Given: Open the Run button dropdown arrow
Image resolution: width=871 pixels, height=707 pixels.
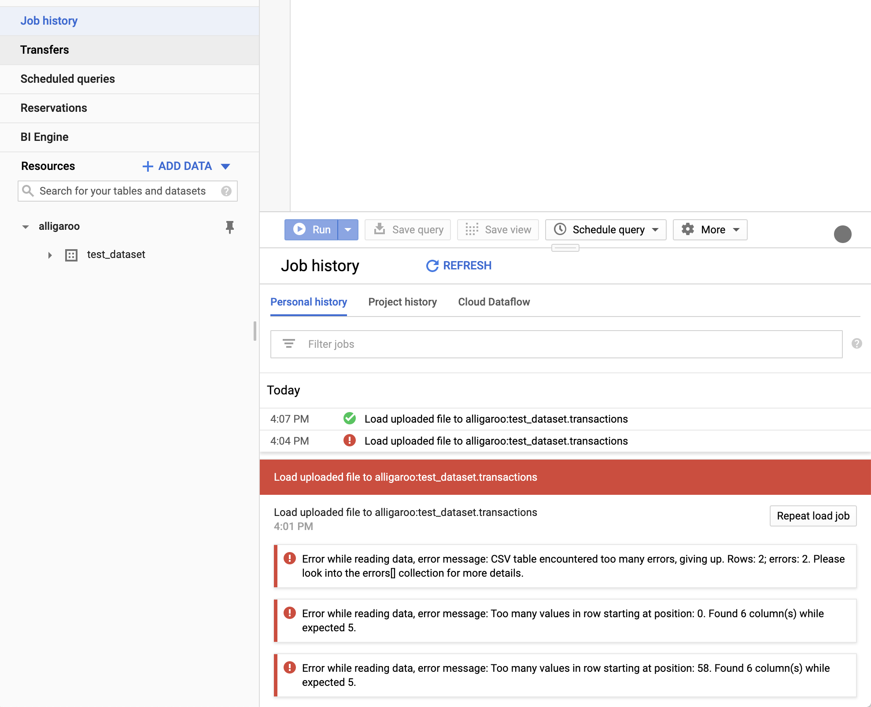Looking at the screenshot, I should [348, 230].
